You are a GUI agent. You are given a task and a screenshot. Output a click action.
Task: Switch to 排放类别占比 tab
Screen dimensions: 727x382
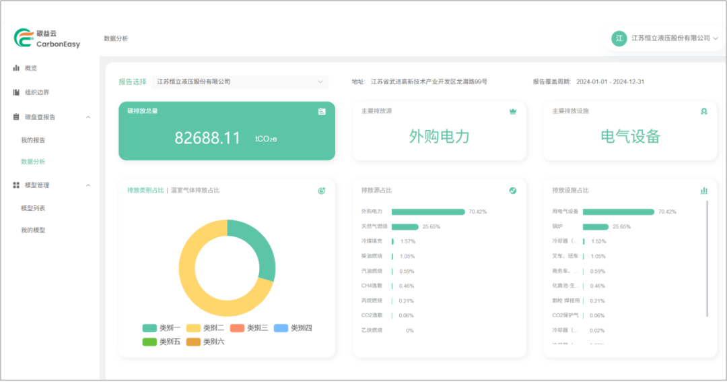145,190
